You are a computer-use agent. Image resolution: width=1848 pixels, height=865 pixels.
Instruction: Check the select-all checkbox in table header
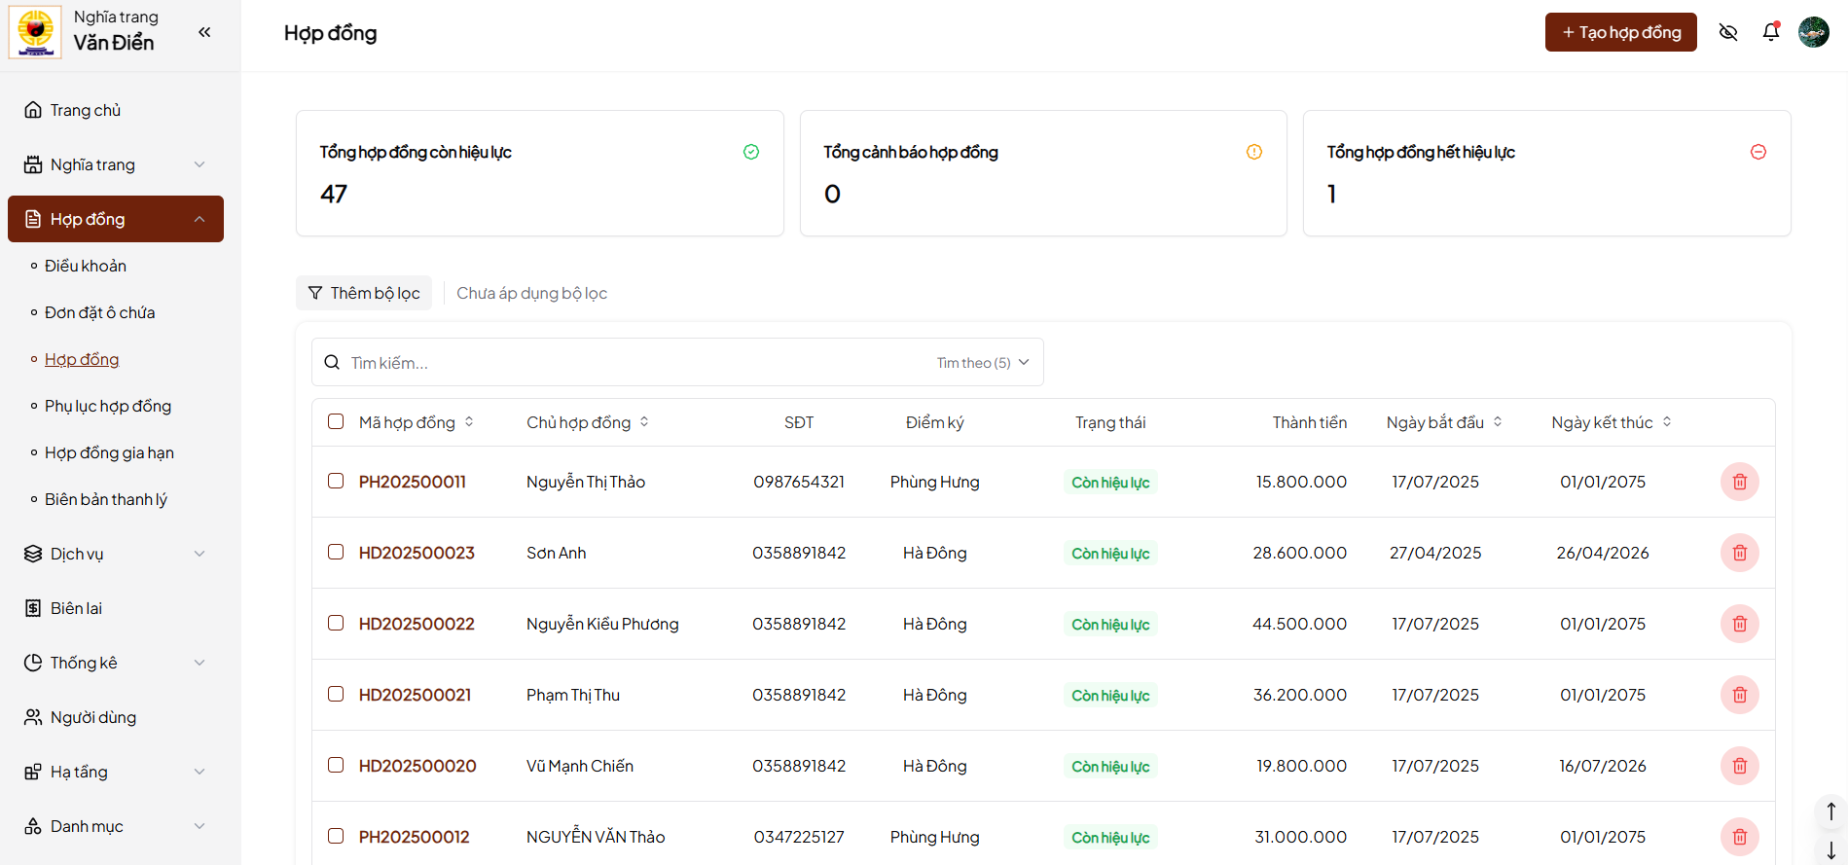point(336,421)
